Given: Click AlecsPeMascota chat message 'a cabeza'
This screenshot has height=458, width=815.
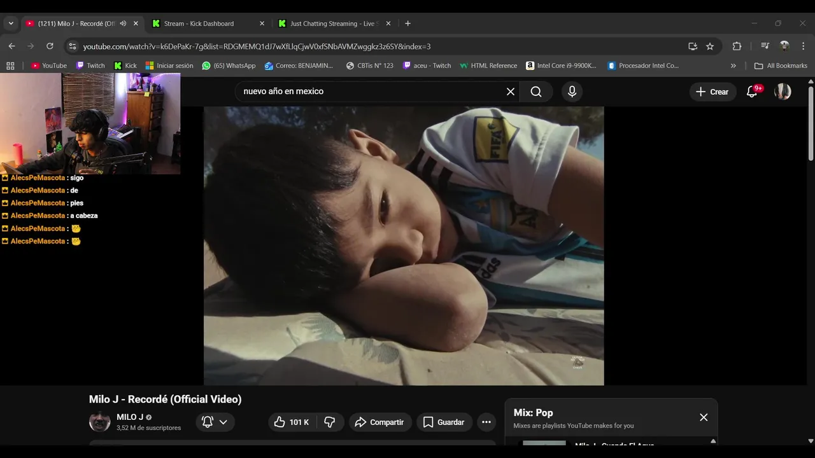Looking at the screenshot, I should (x=50, y=216).
